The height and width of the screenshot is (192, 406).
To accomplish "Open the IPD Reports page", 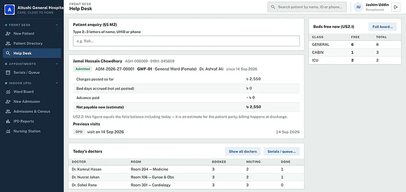I will [x=32, y=121].
